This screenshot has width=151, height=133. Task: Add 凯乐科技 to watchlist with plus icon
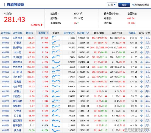(x=141, y=101)
